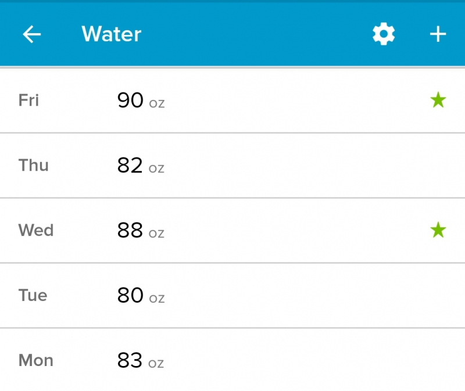Viewport: 465px width, 391px height.
Task: Tap the Water header title
Action: [x=111, y=34]
